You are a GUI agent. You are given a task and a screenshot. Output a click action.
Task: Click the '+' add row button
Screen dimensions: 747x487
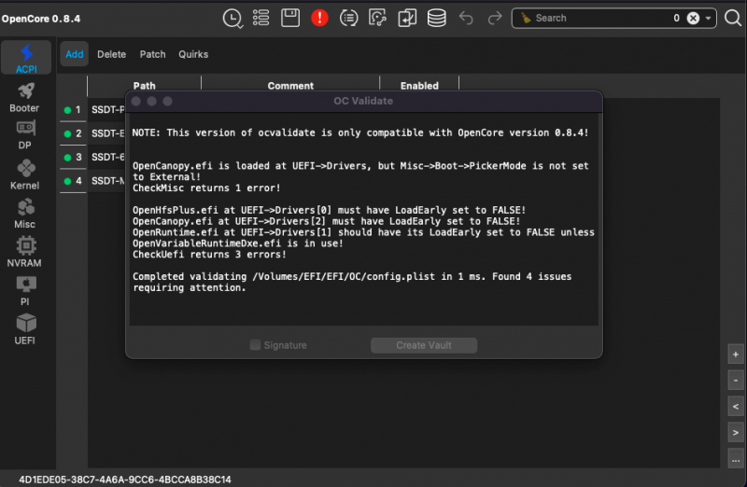tap(736, 355)
